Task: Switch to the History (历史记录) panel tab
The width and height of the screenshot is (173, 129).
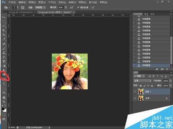Action: [x=138, y=14]
